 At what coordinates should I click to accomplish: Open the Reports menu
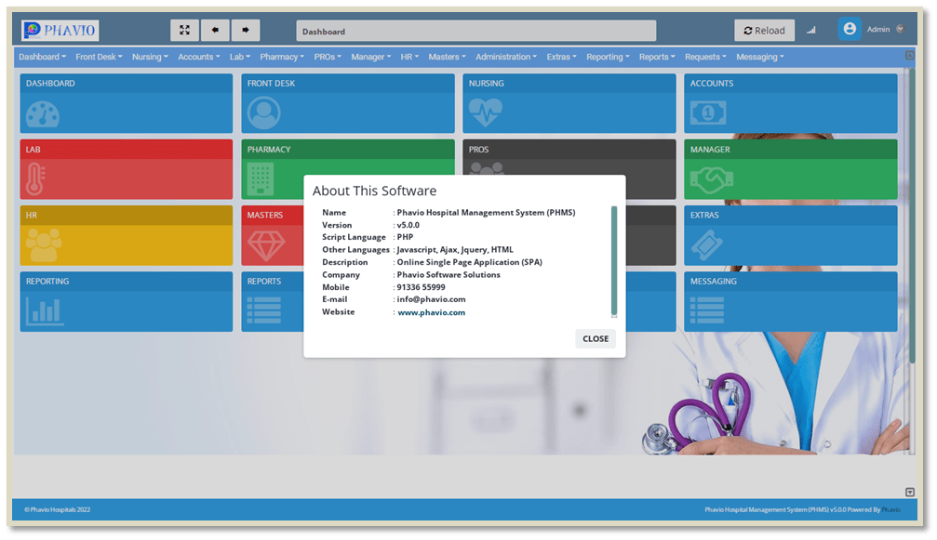point(657,57)
